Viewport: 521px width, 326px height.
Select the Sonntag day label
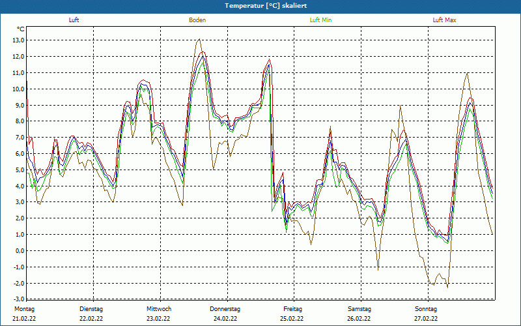tap(427, 309)
